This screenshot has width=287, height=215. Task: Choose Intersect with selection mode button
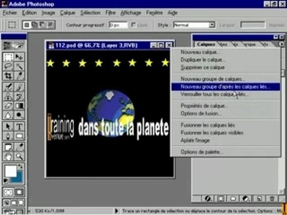pyautogui.click(x=50, y=25)
